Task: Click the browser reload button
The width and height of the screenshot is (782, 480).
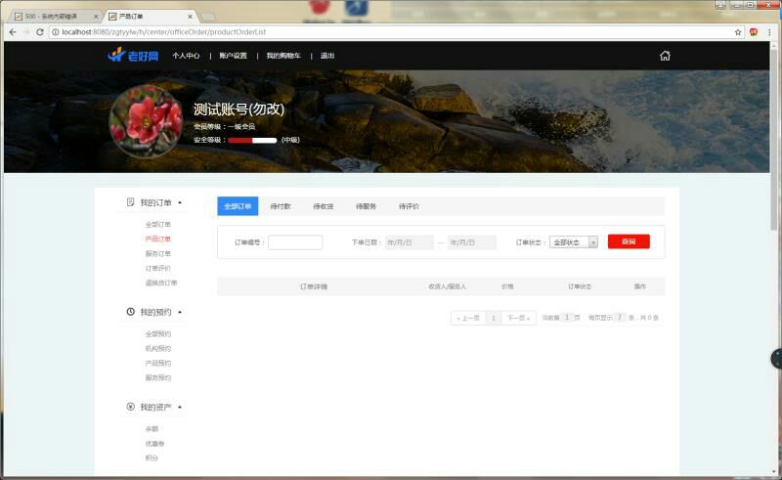Action: [40, 32]
